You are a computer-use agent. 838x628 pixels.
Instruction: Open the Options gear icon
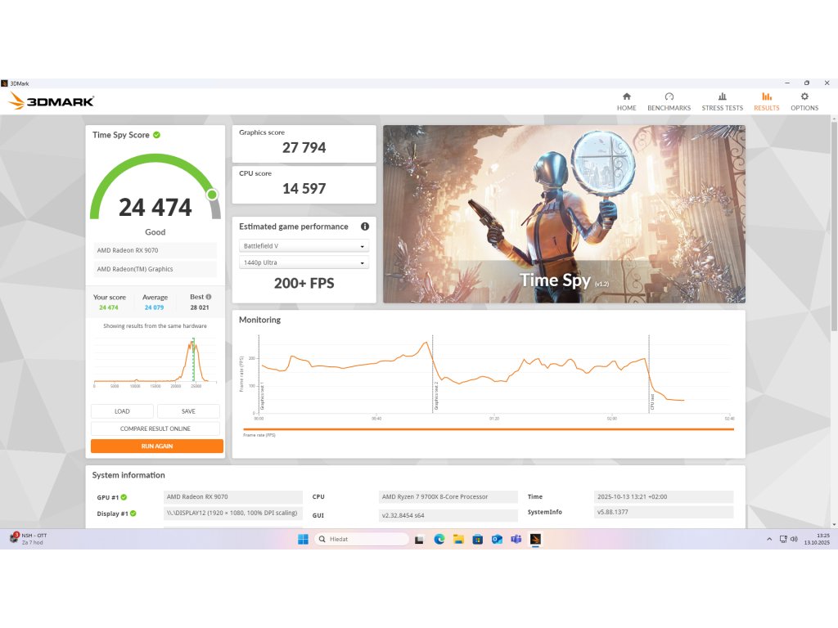tap(804, 96)
